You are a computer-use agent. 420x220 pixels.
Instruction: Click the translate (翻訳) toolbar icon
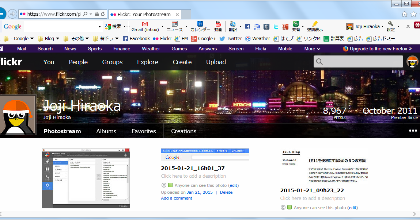232,27
